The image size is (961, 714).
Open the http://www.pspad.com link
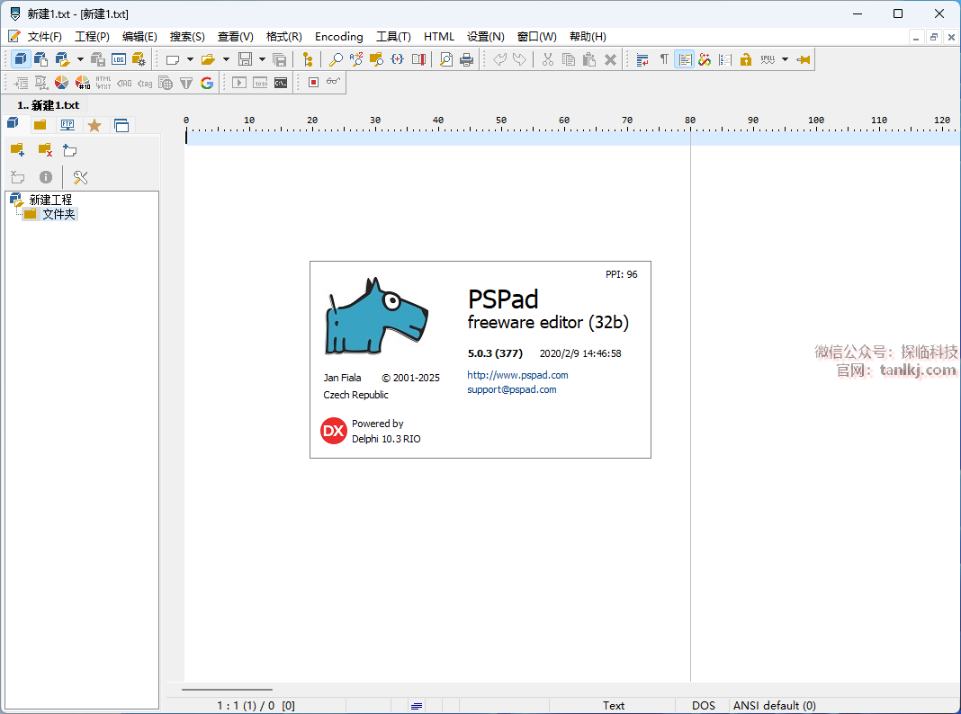click(517, 375)
